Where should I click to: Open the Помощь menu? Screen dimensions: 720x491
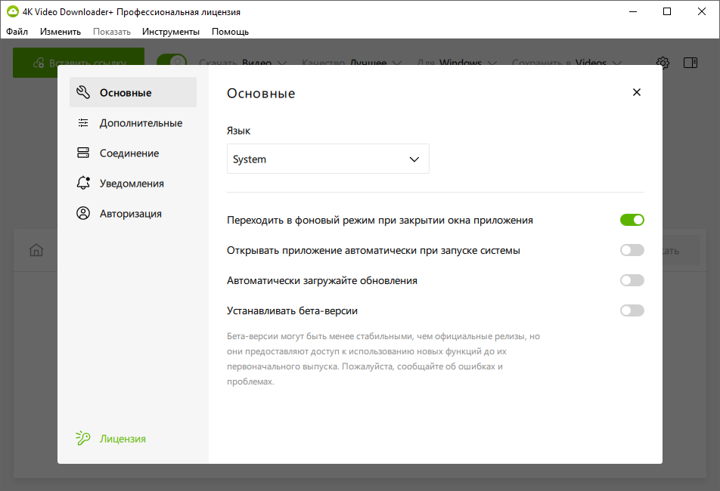point(230,32)
